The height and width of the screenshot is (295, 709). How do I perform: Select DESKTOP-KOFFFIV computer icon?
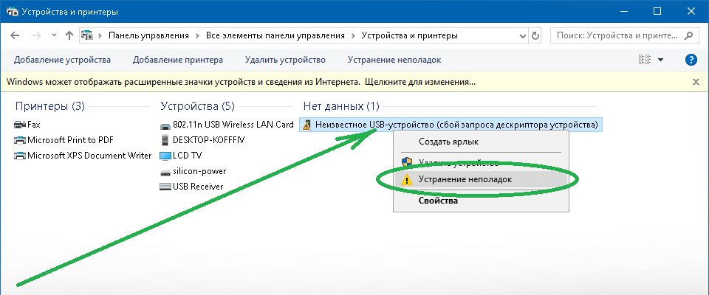coord(165,139)
